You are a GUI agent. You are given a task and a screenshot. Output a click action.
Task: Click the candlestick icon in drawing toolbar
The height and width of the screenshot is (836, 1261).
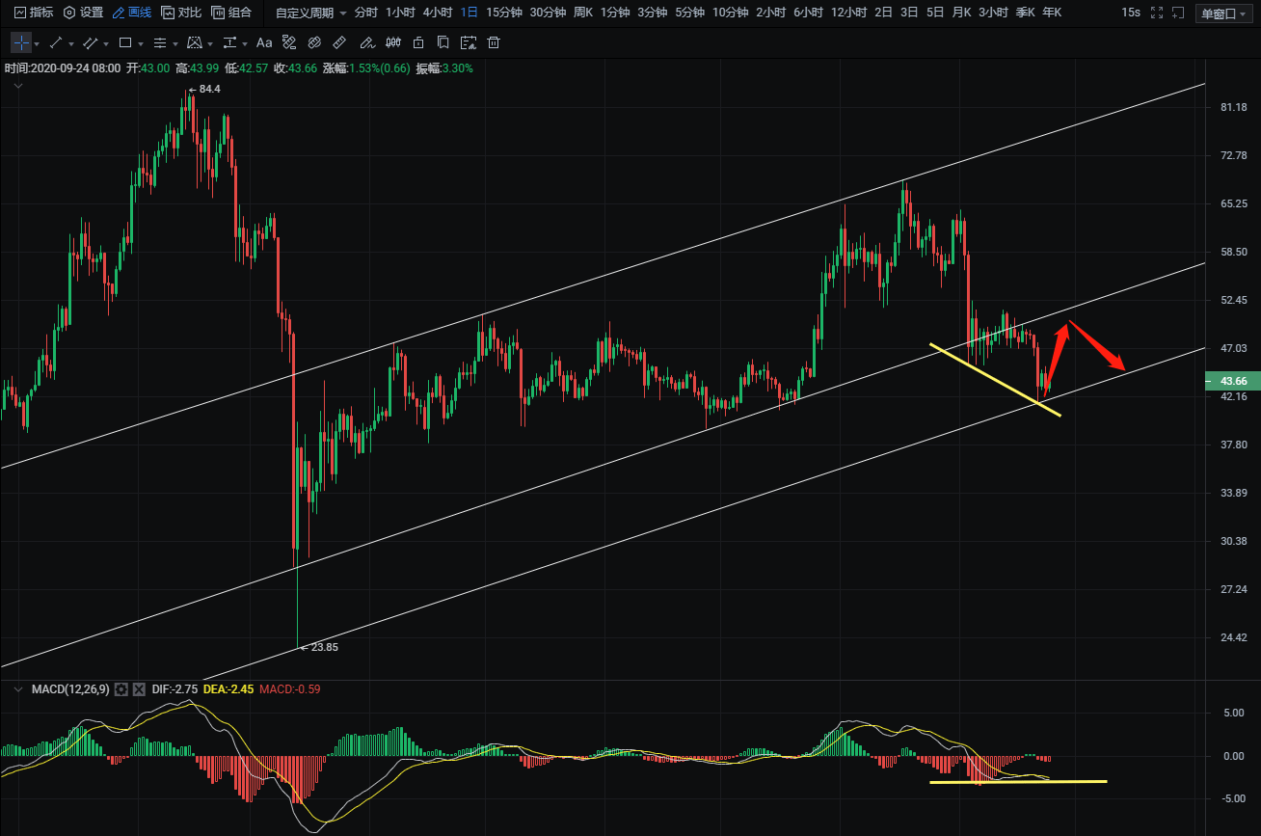(x=393, y=42)
